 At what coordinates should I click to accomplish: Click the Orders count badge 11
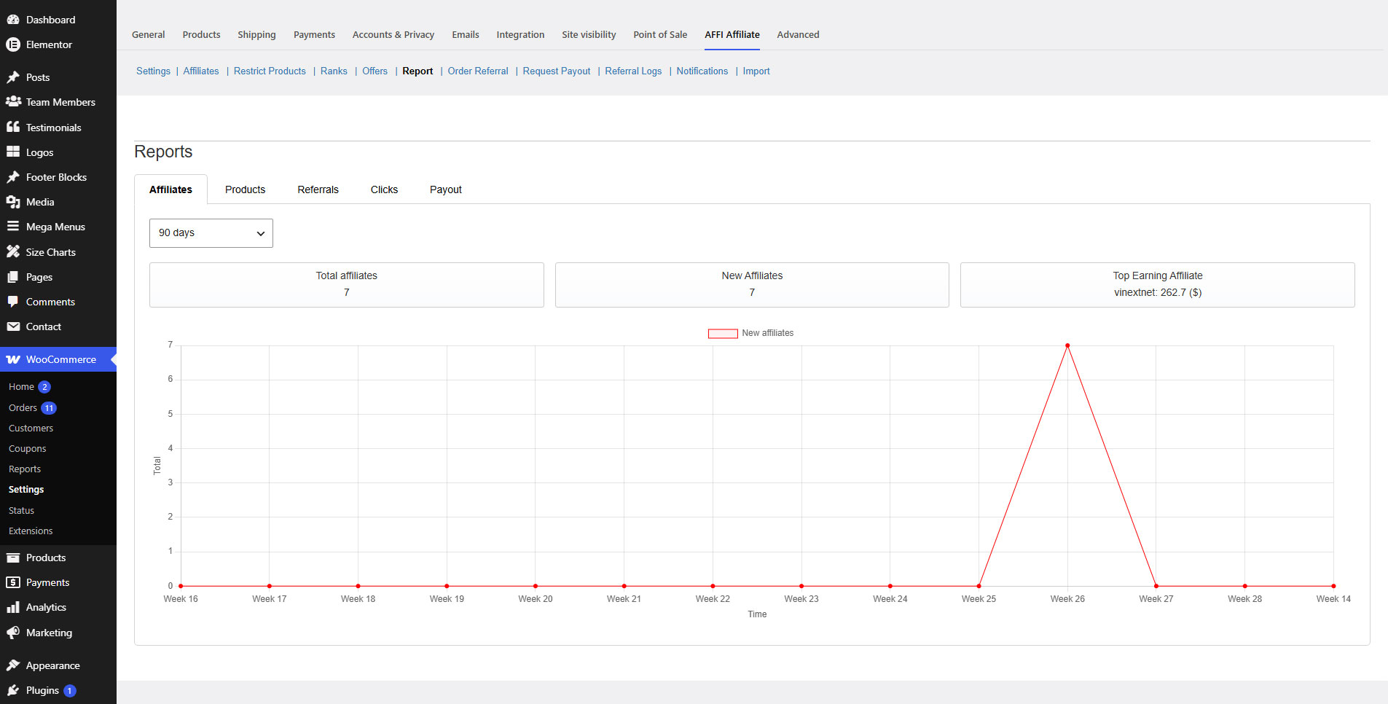point(49,408)
